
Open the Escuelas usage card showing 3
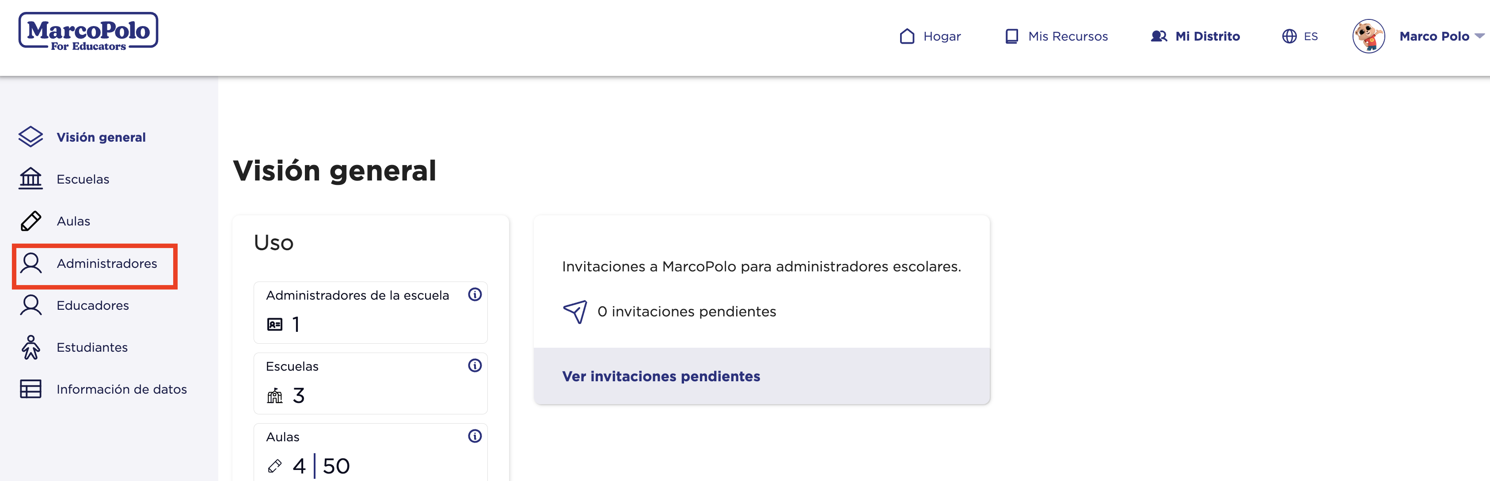tap(370, 383)
